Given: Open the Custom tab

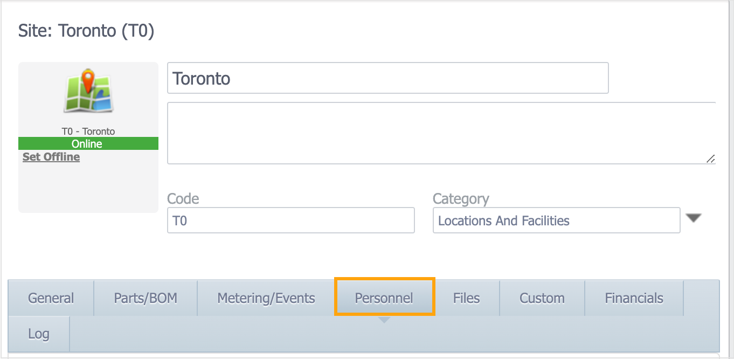Looking at the screenshot, I should pyautogui.click(x=541, y=298).
